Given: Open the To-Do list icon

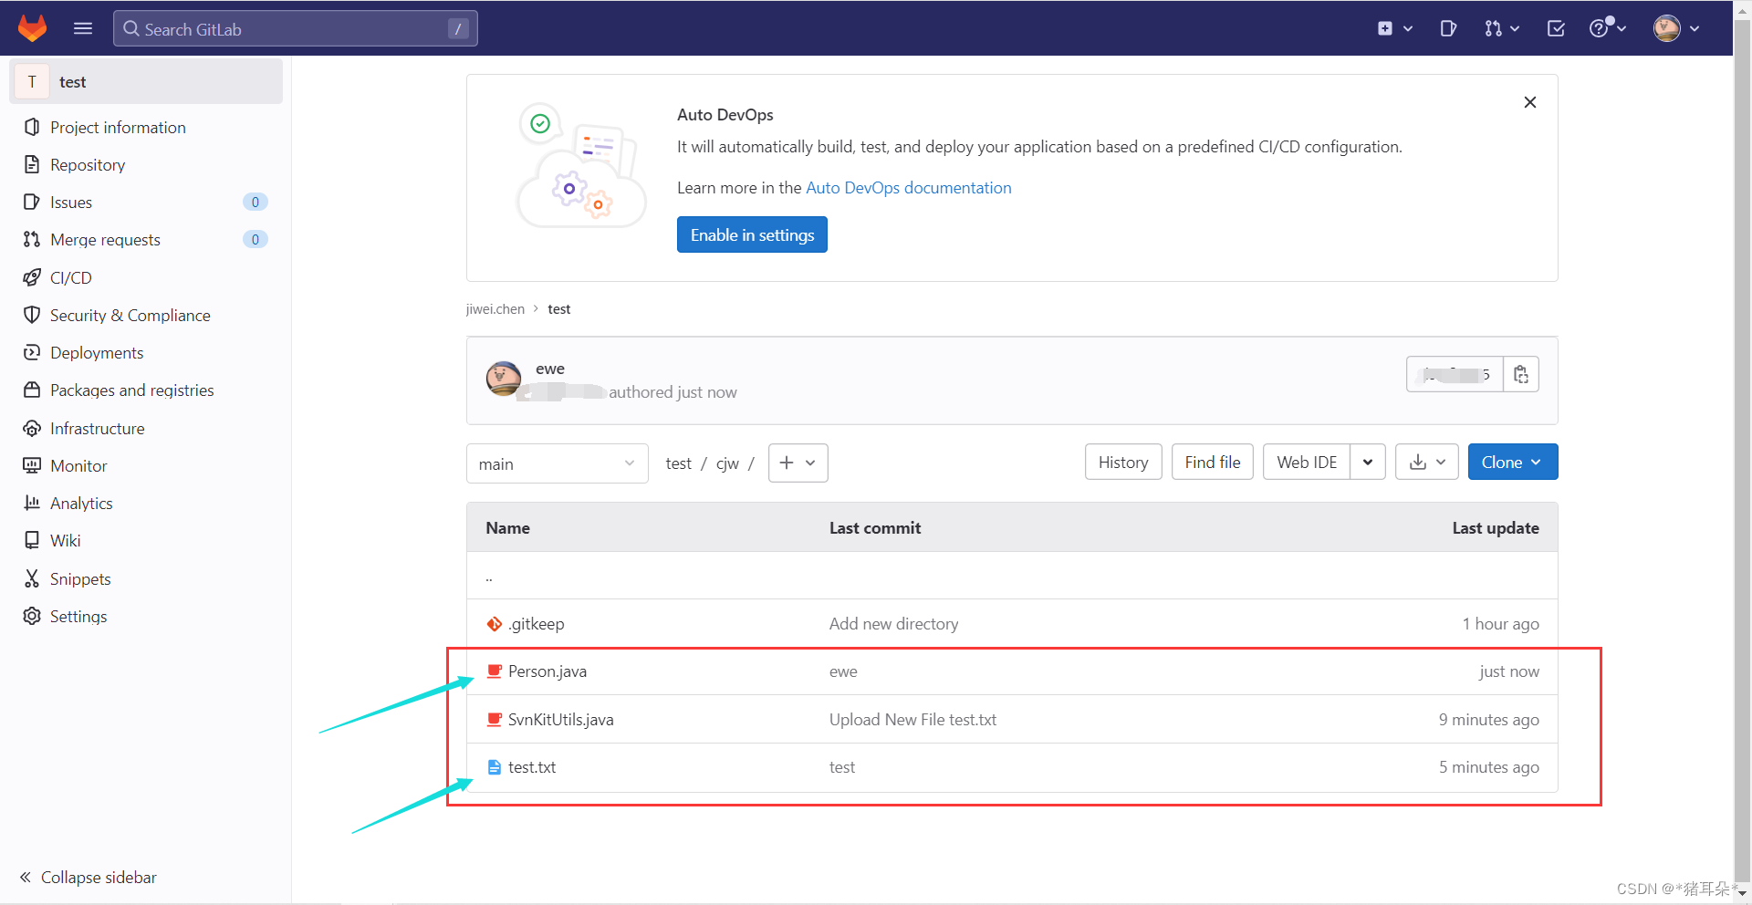Looking at the screenshot, I should pyautogui.click(x=1555, y=28).
